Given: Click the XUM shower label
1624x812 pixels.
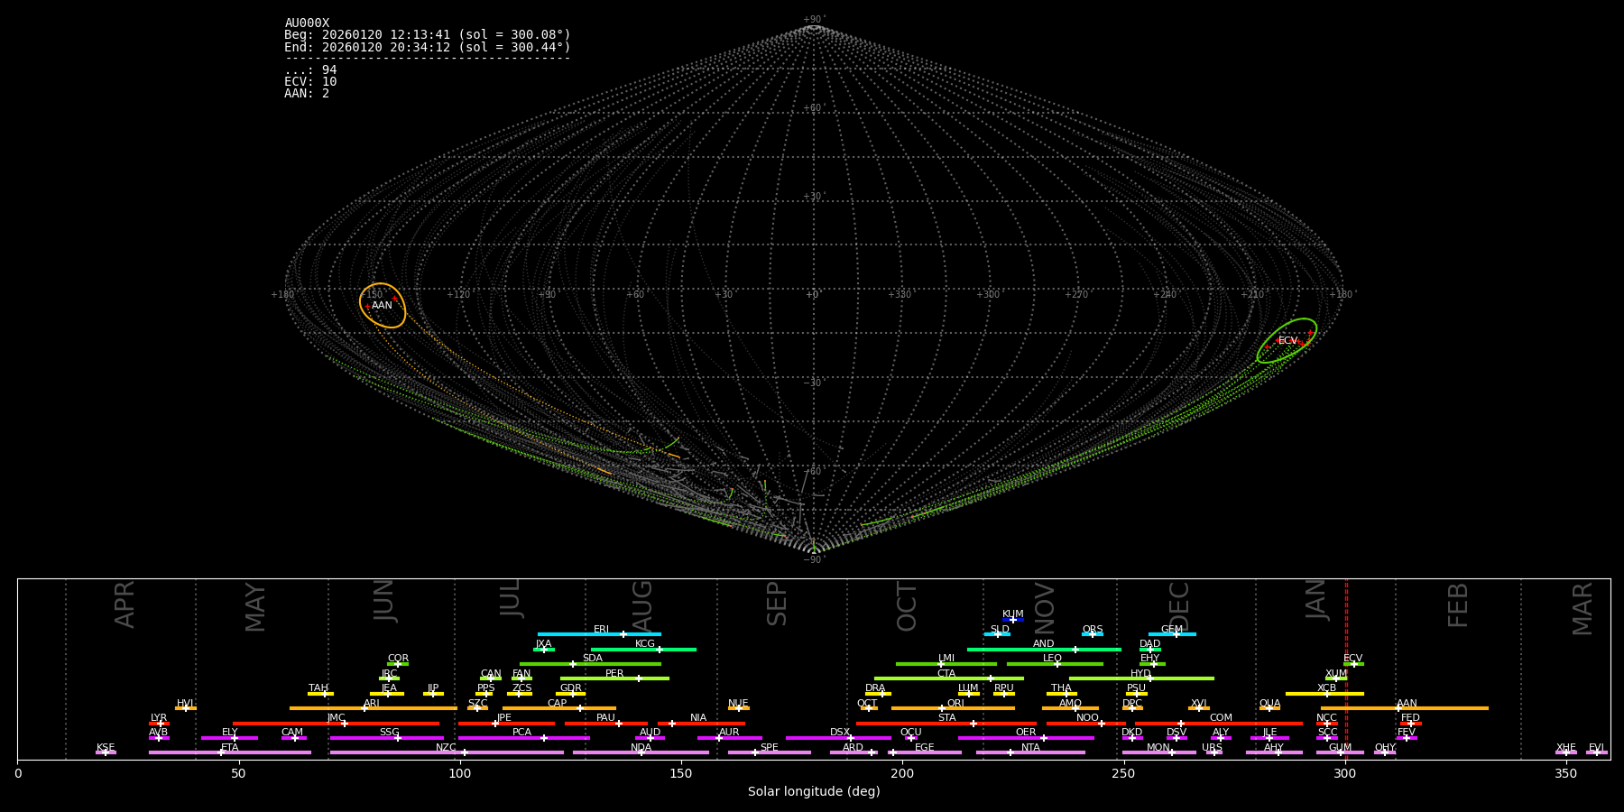Looking at the screenshot, I should (1336, 674).
